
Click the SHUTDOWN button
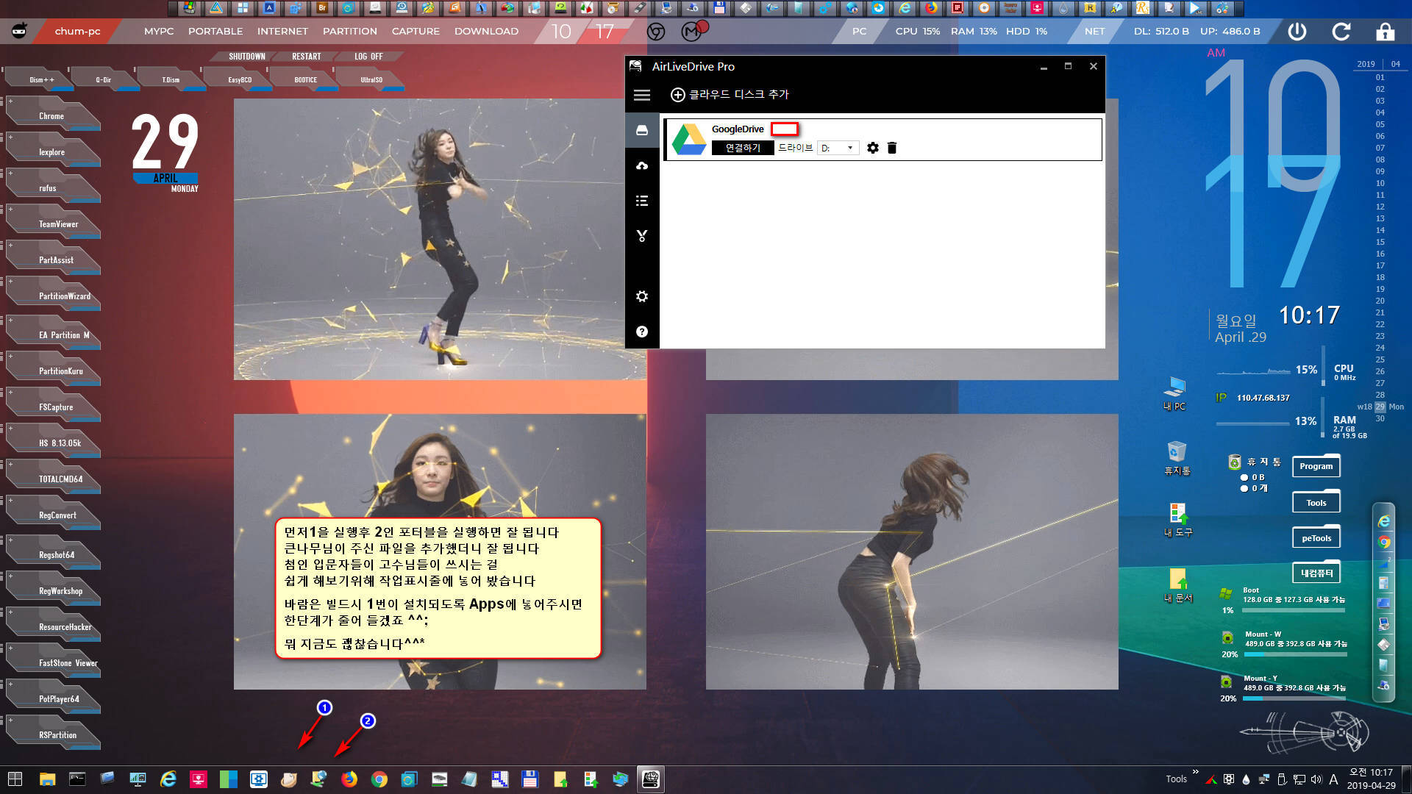(246, 57)
